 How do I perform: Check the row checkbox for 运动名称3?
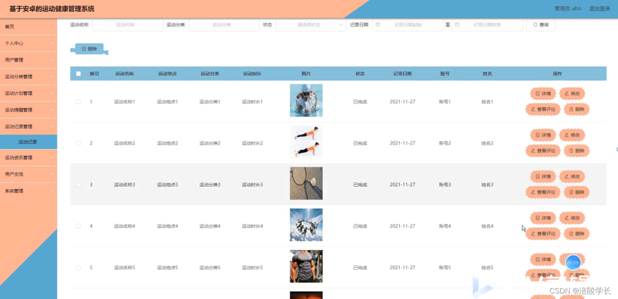coord(78,184)
